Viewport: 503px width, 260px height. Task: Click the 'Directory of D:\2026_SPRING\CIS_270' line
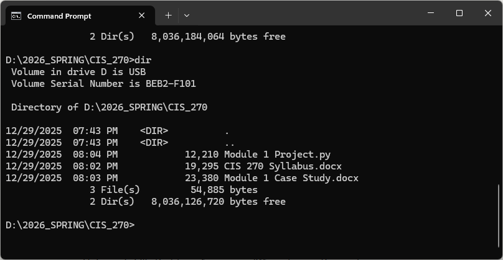(x=109, y=107)
